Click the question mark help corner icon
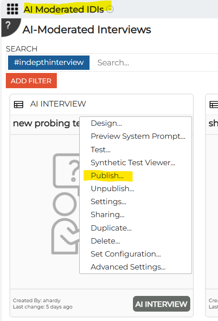The width and height of the screenshot is (218, 321). coord(9,26)
